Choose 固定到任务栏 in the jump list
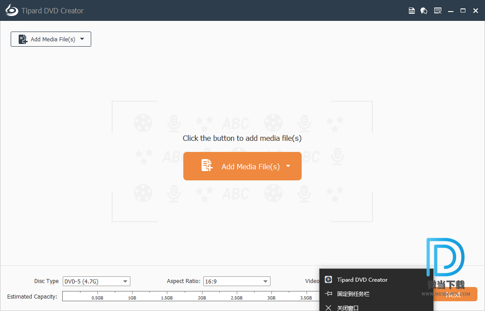 click(376, 294)
